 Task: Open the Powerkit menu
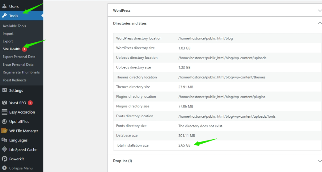[22, 159]
